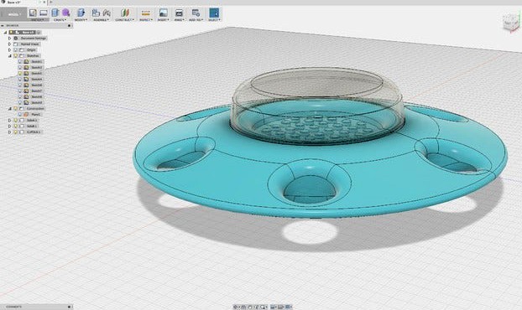Image resolution: width=522 pixels, height=310 pixels.
Task: Add a new document tab with plus
Action: point(51,2)
